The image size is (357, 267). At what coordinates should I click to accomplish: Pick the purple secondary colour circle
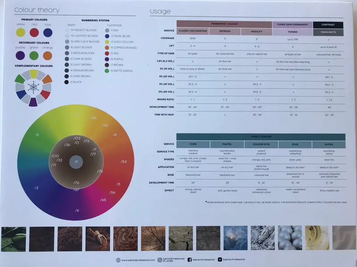[20, 55]
